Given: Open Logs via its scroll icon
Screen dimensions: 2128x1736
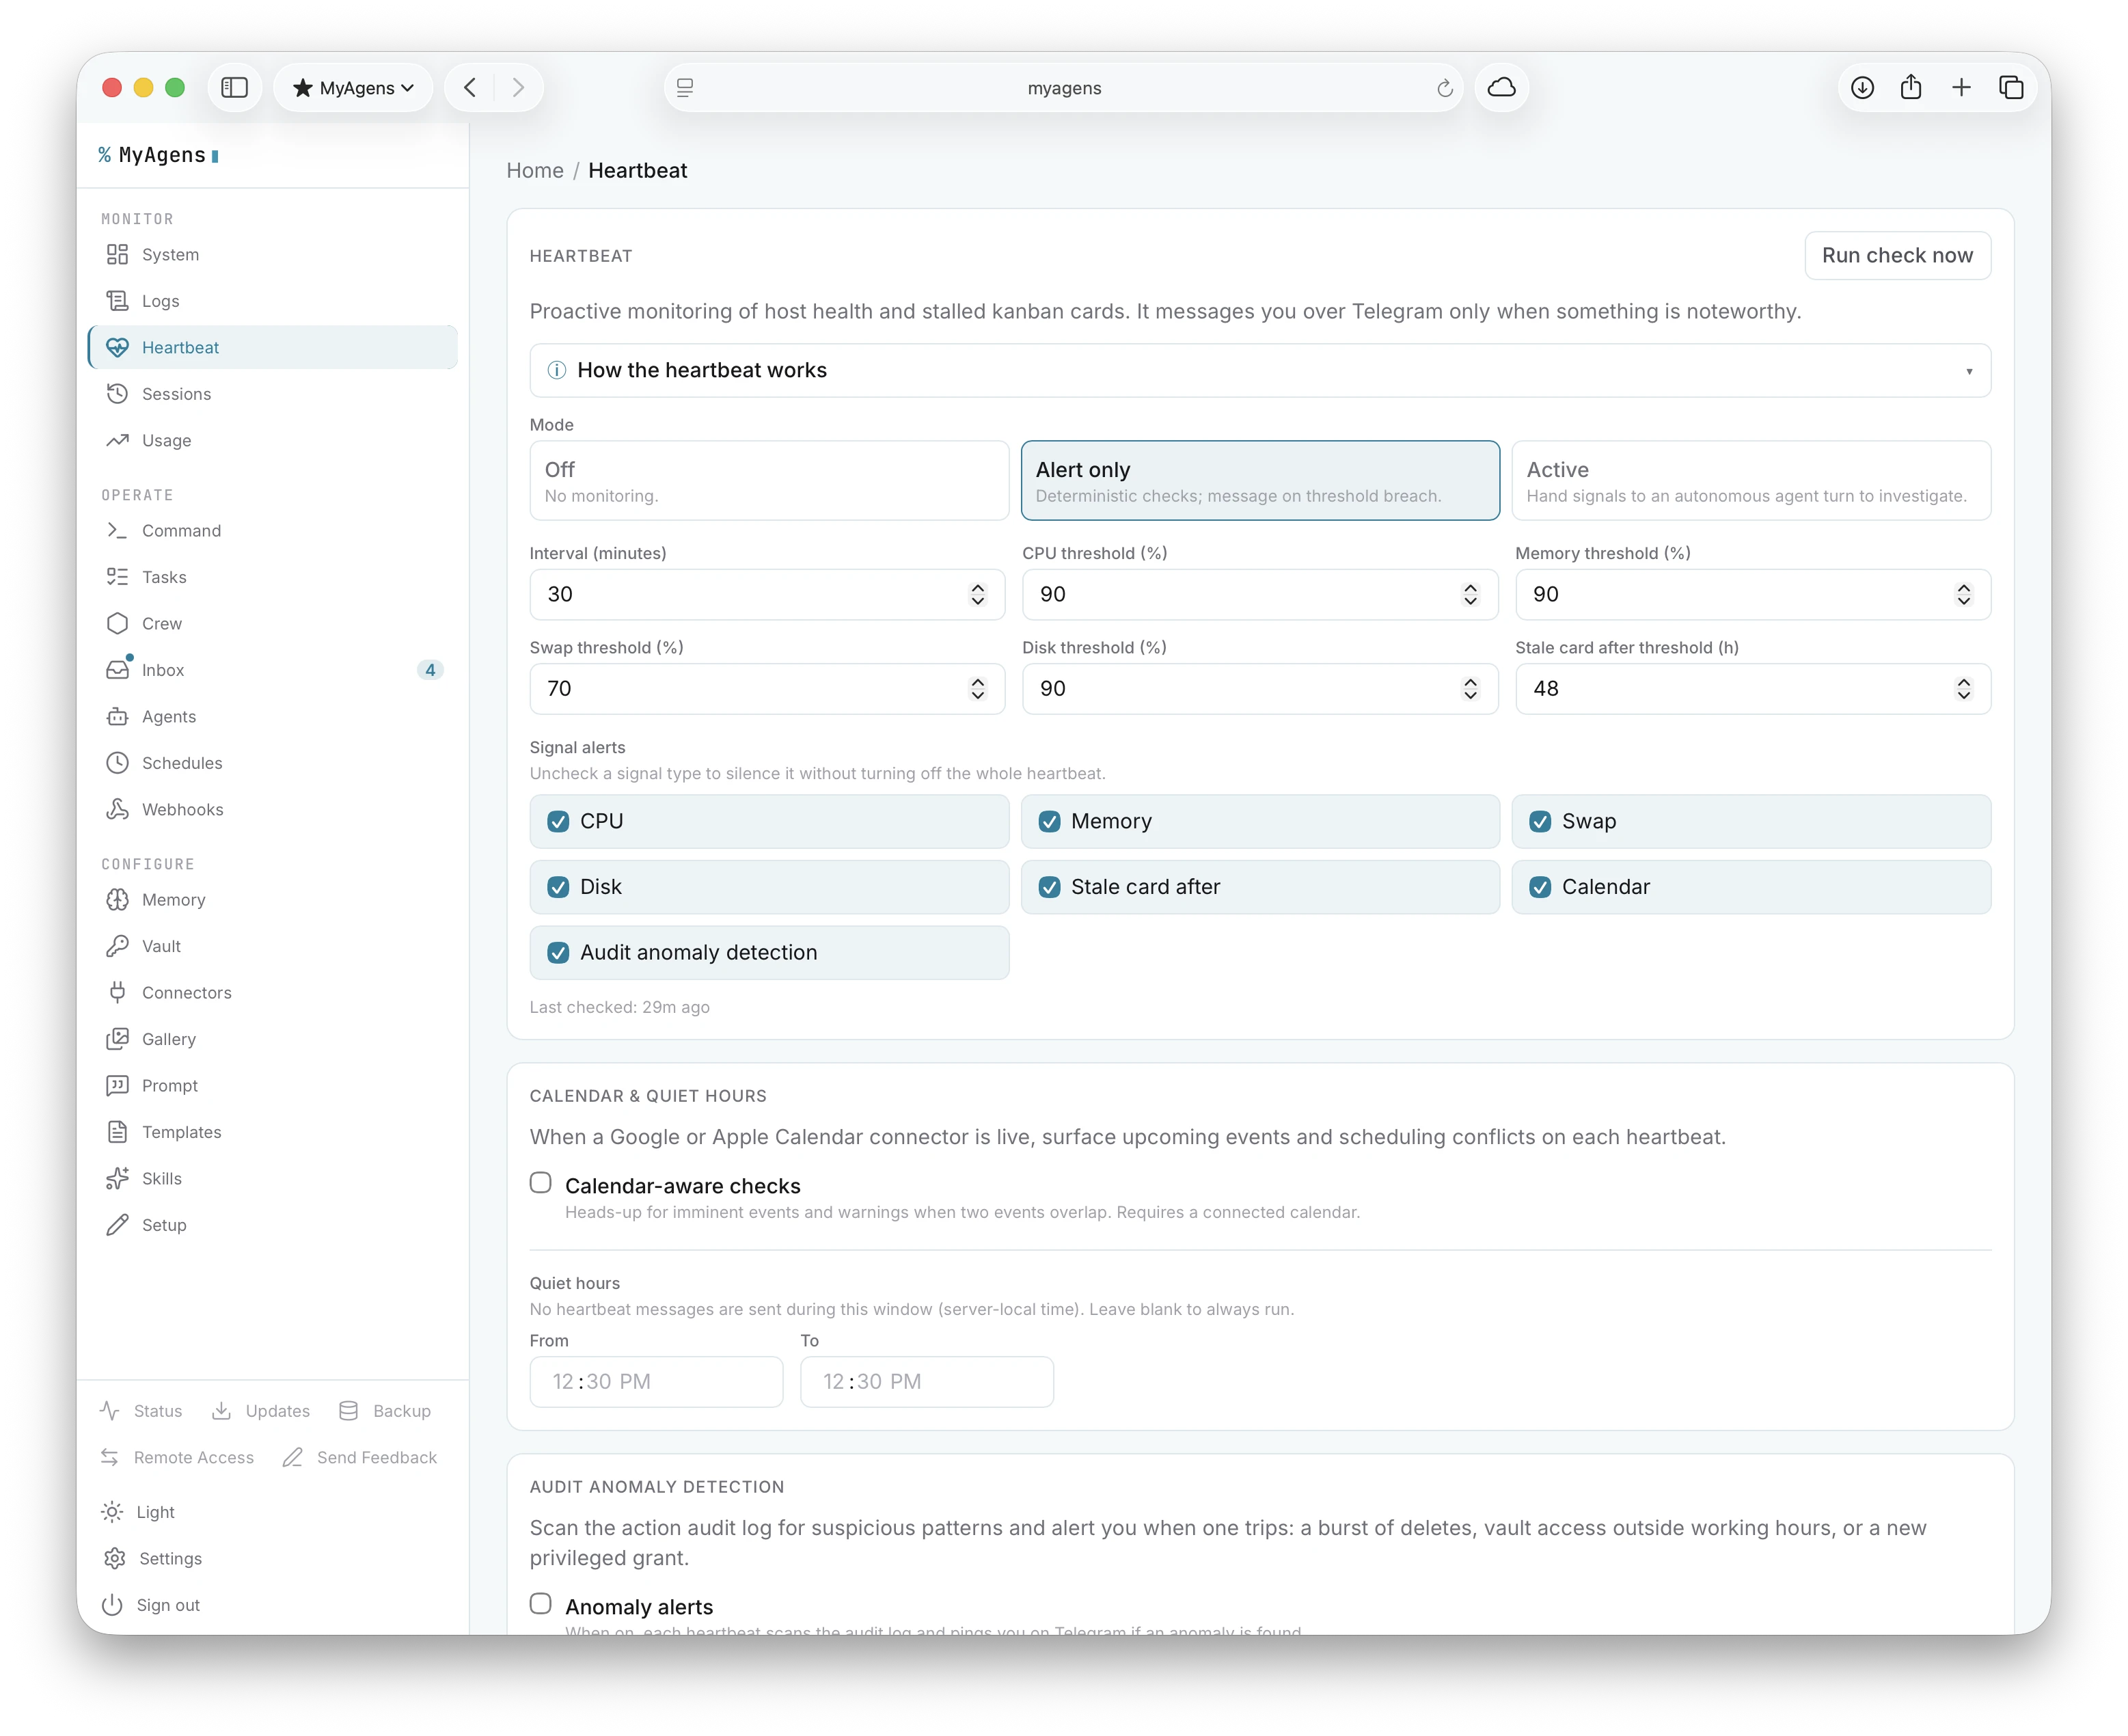Looking at the screenshot, I should [x=117, y=301].
